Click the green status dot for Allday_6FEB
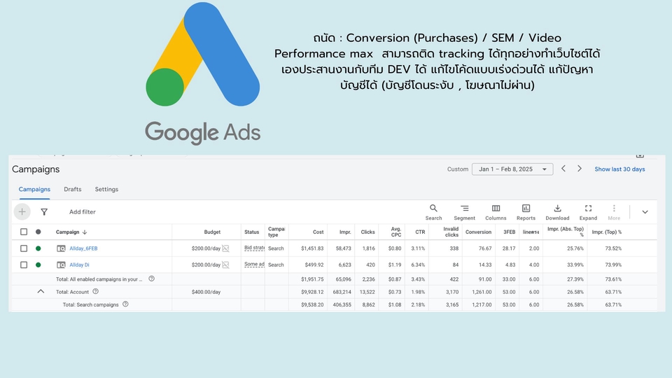 click(38, 248)
